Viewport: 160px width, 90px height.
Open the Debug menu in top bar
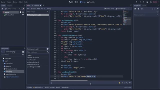click(x=15, y=2)
